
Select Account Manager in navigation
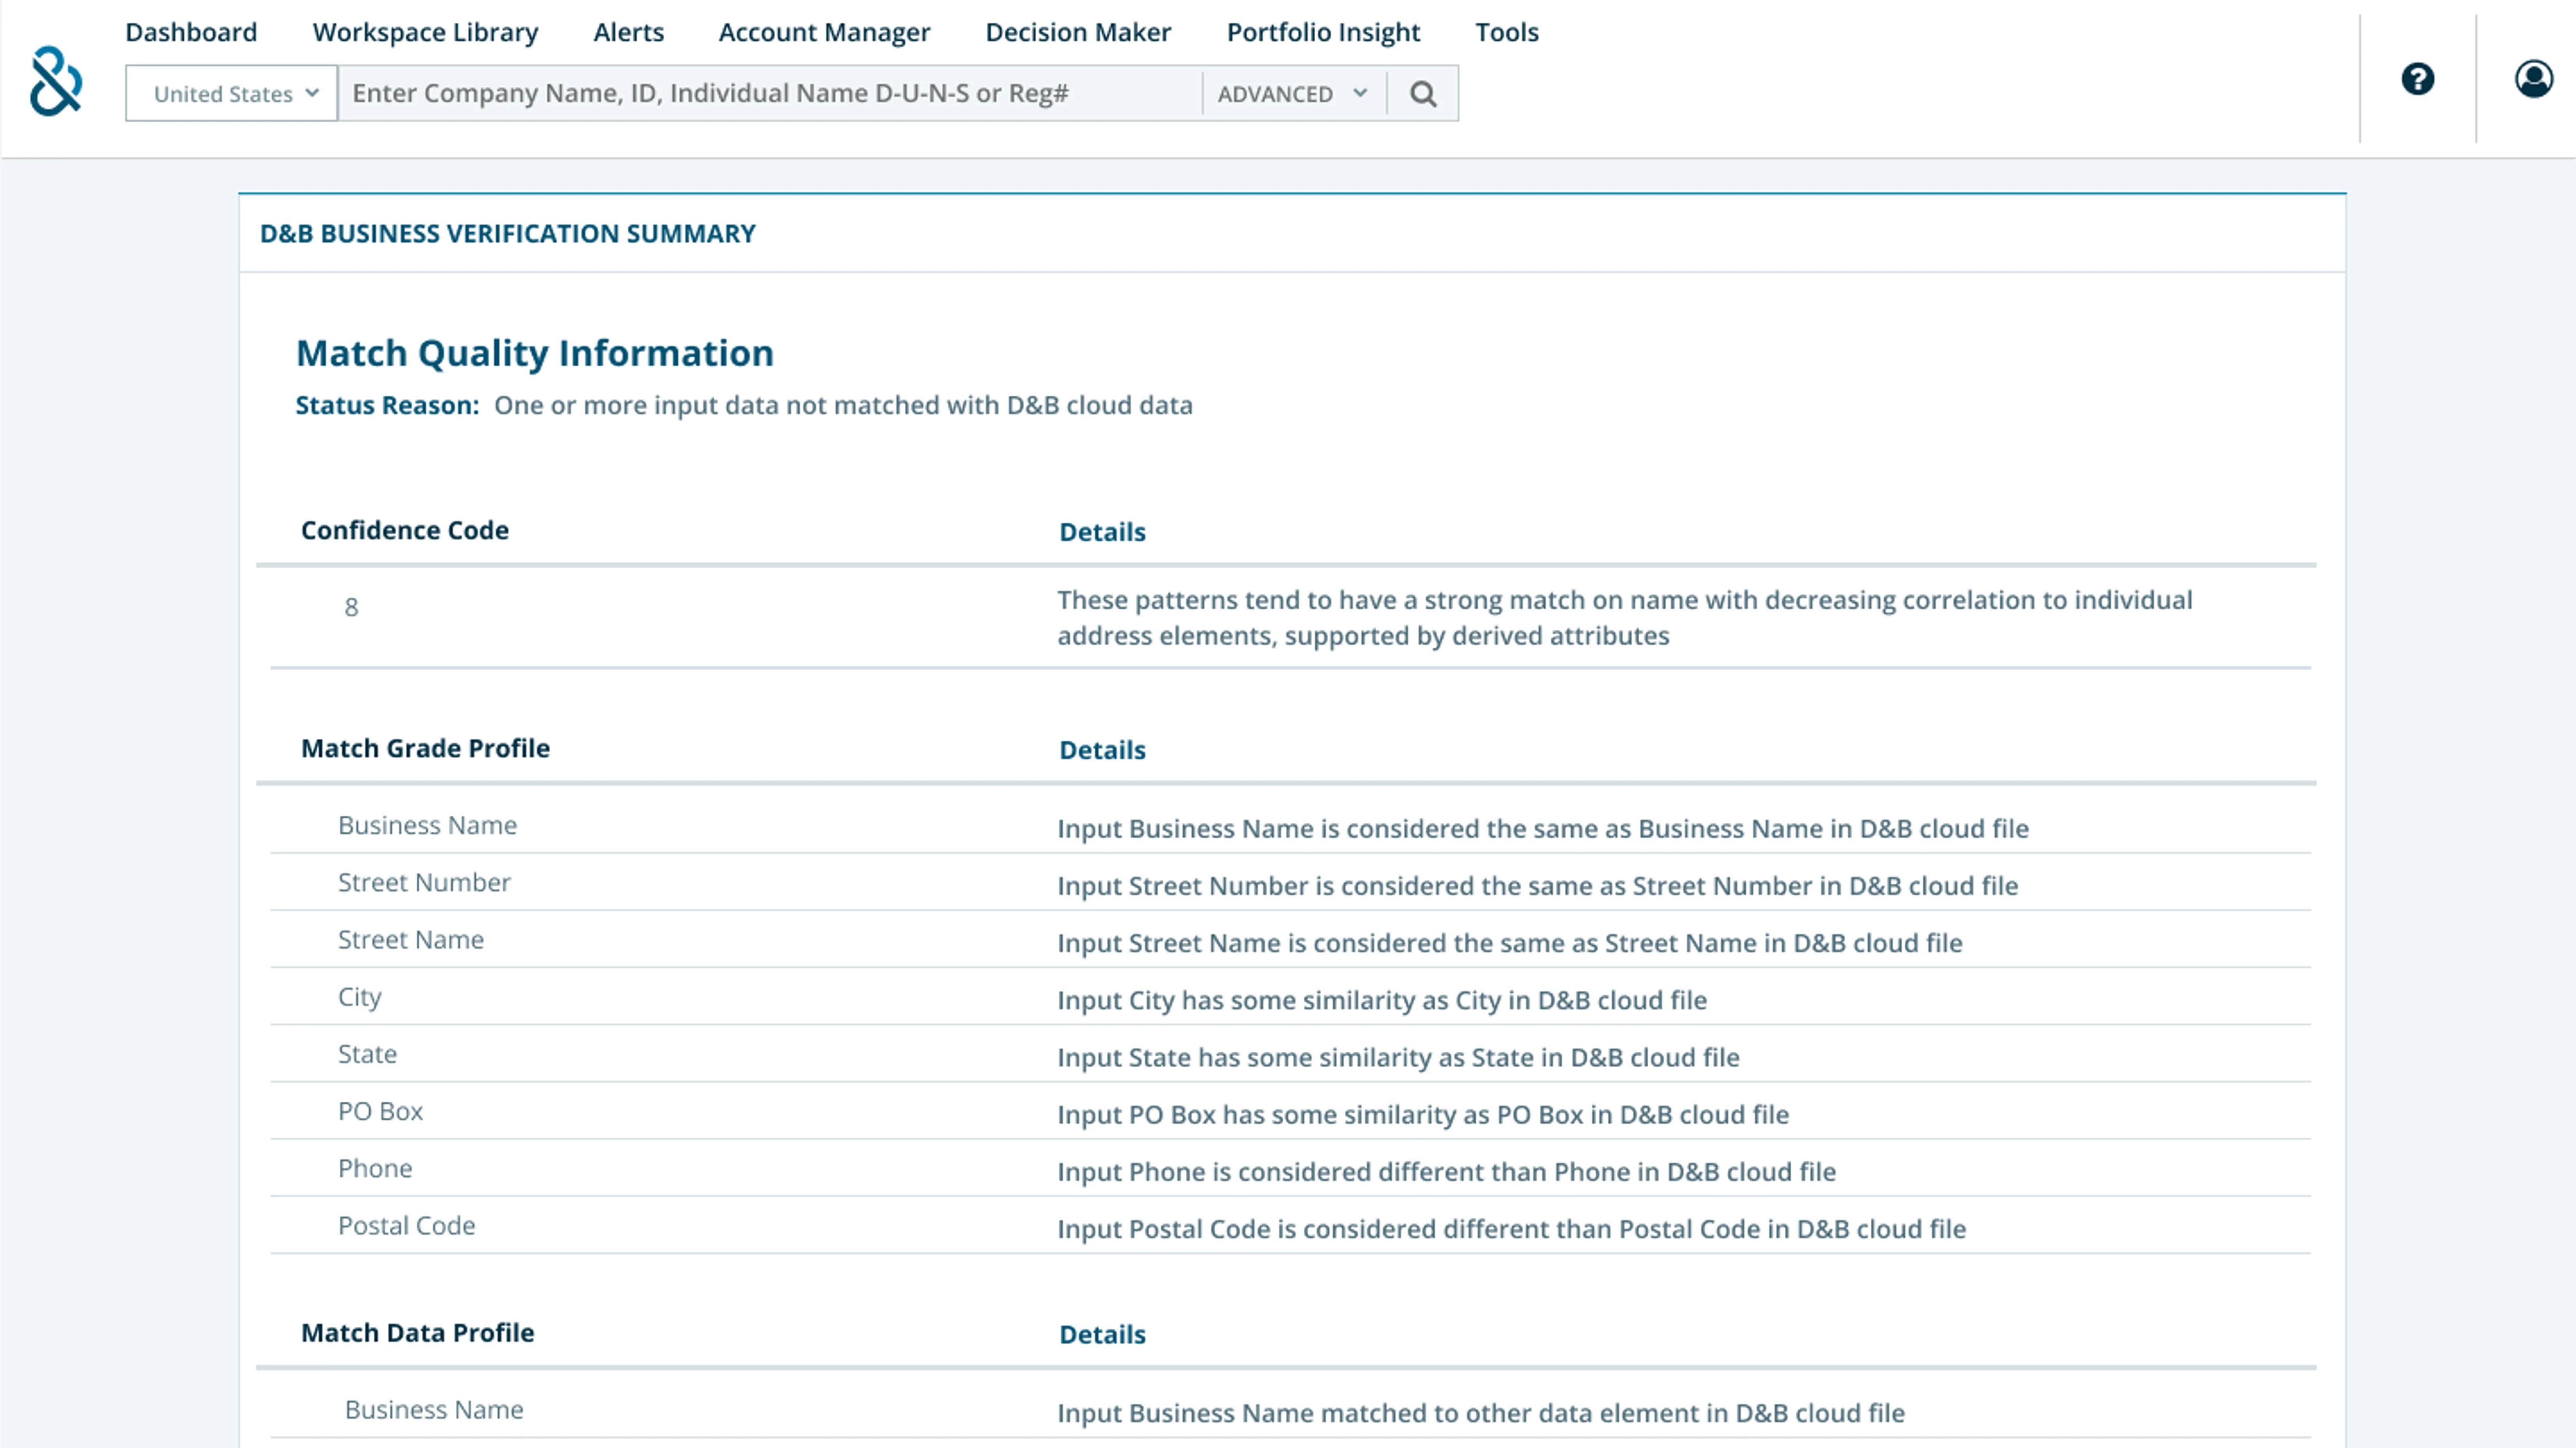(824, 32)
